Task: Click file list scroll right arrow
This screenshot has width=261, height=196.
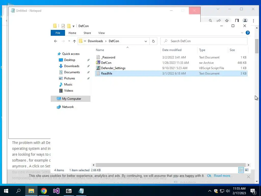Action: pyautogui.click(x=248, y=165)
